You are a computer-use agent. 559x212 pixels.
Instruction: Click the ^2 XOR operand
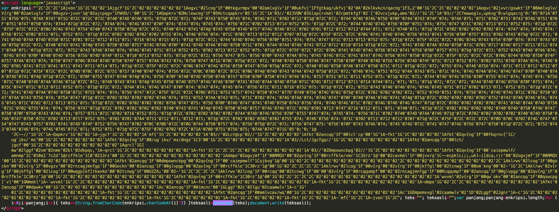point(181,203)
